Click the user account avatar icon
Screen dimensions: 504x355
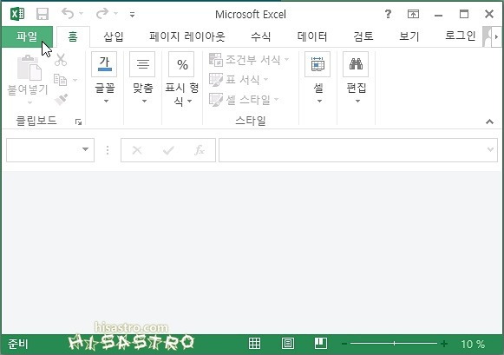click(487, 37)
